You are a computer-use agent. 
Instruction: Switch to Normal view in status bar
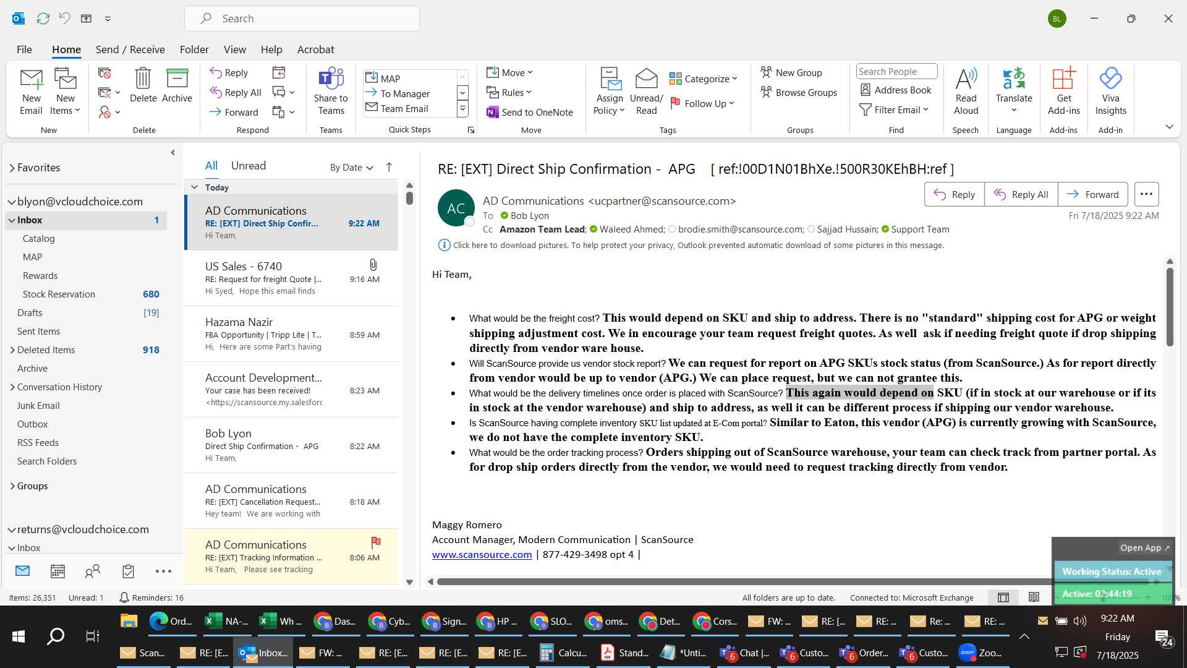point(1003,597)
